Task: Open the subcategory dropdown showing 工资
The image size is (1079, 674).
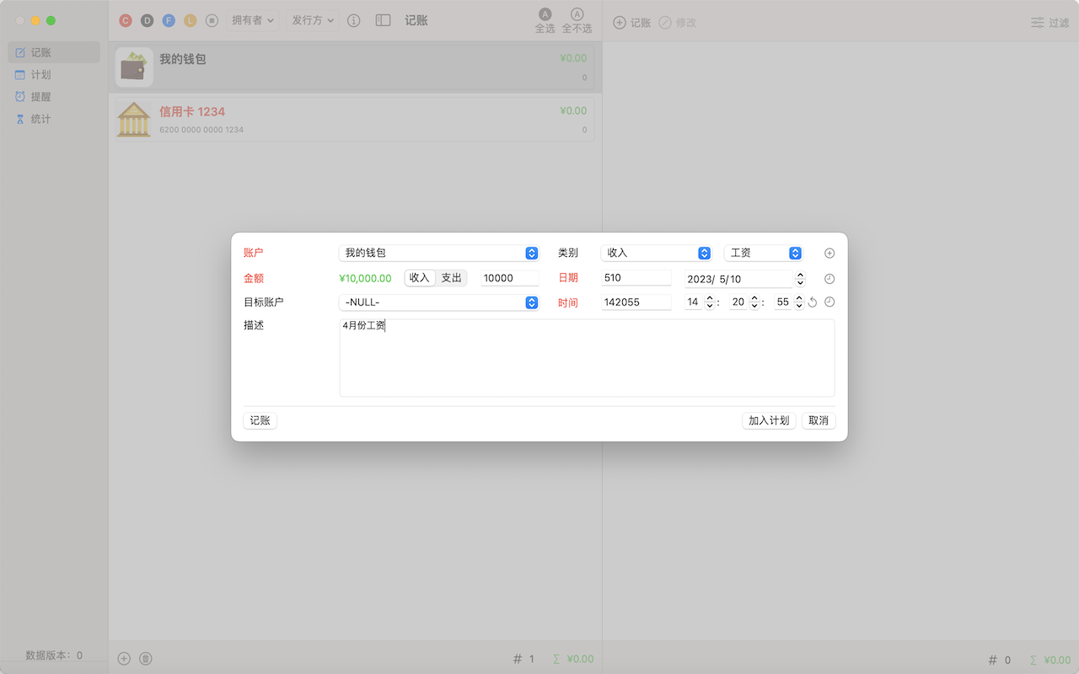Action: click(x=763, y=253)
